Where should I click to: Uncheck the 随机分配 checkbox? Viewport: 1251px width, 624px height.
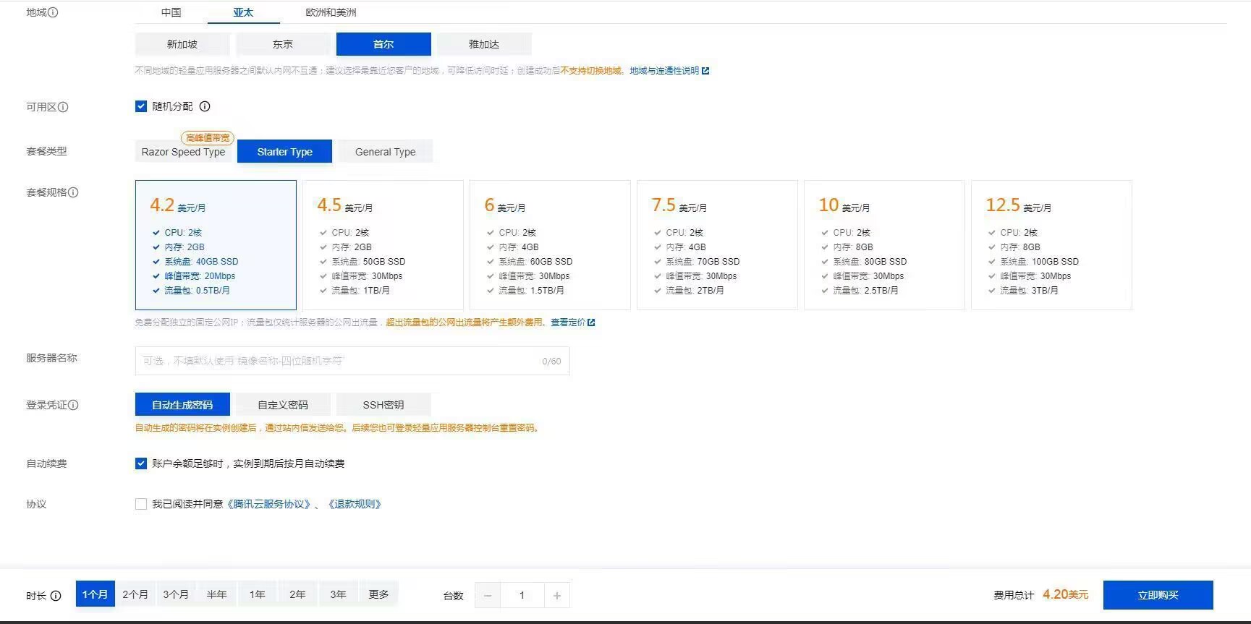141,106
